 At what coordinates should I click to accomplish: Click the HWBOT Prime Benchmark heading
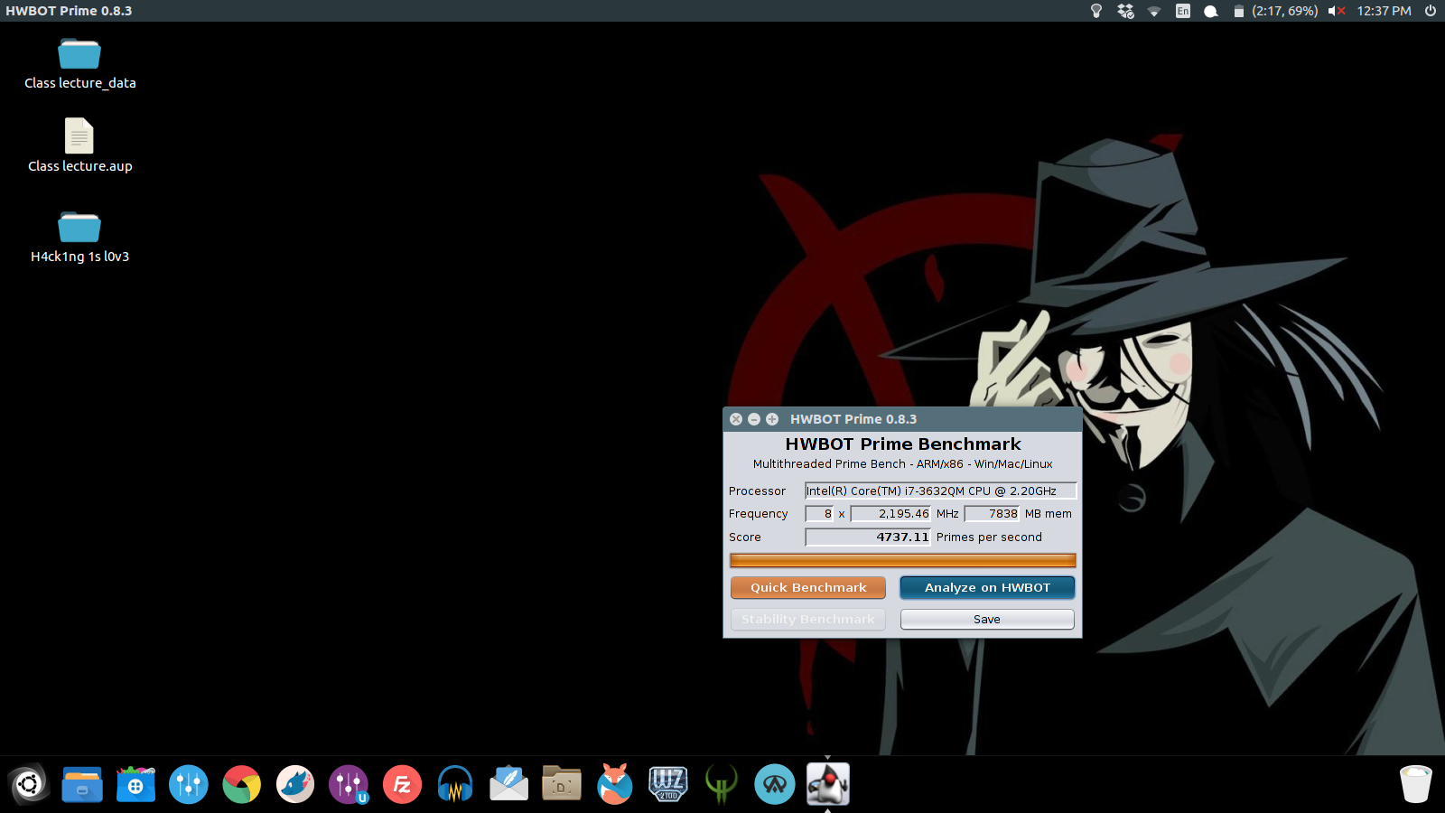[903, 444]
